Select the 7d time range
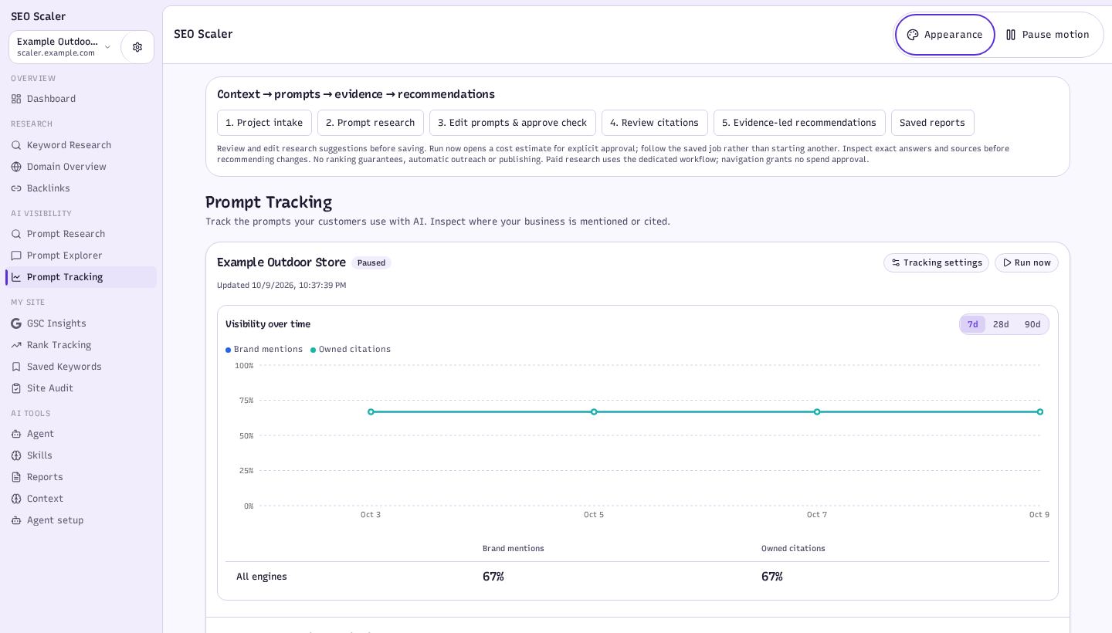 [973, 324]
